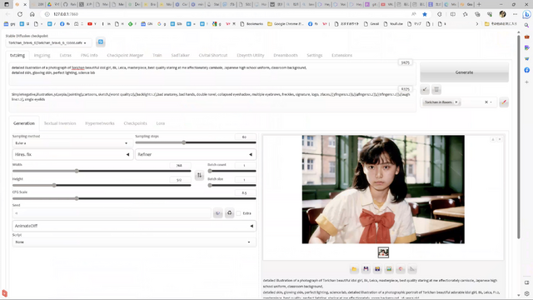This screenshot has width=533, height=300.
Task: Click the random seed dice icon
Action: pos(218,213)
